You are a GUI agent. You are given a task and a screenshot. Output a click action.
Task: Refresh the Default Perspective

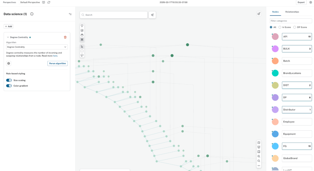49,2
